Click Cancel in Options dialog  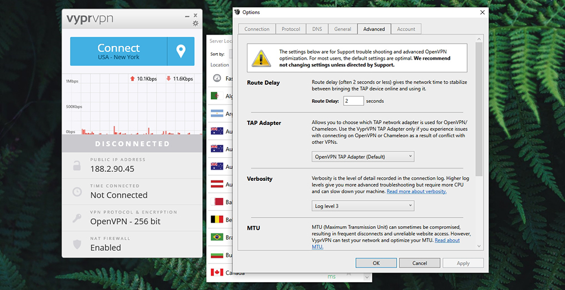click(x=419, y=263)
